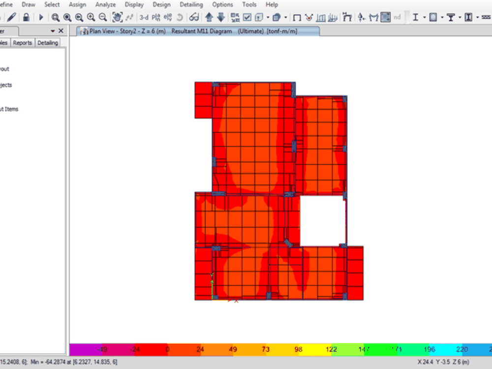492x369 pixels.
Task: Click the magenta -49 legend color
Action: click(86, 349)
